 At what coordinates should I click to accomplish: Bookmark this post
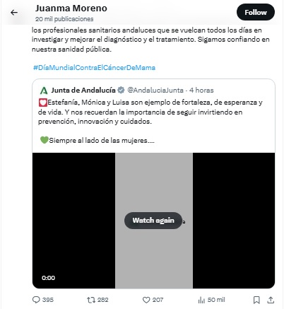(256, 300)
